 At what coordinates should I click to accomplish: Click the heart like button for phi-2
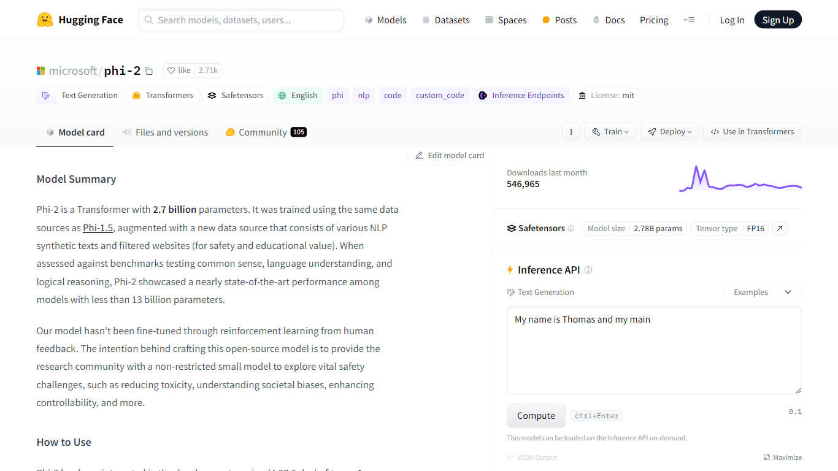click(x=179, y=71)
